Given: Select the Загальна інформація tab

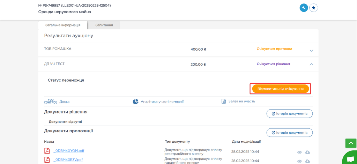Looking at the screenshot, I should pyautogui.click(x=63, y=25).
